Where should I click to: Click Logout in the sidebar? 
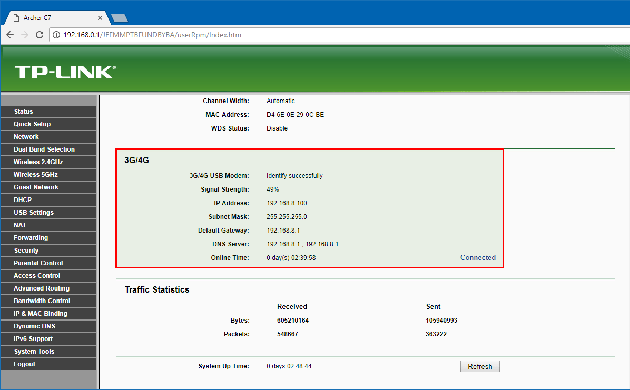48,364
